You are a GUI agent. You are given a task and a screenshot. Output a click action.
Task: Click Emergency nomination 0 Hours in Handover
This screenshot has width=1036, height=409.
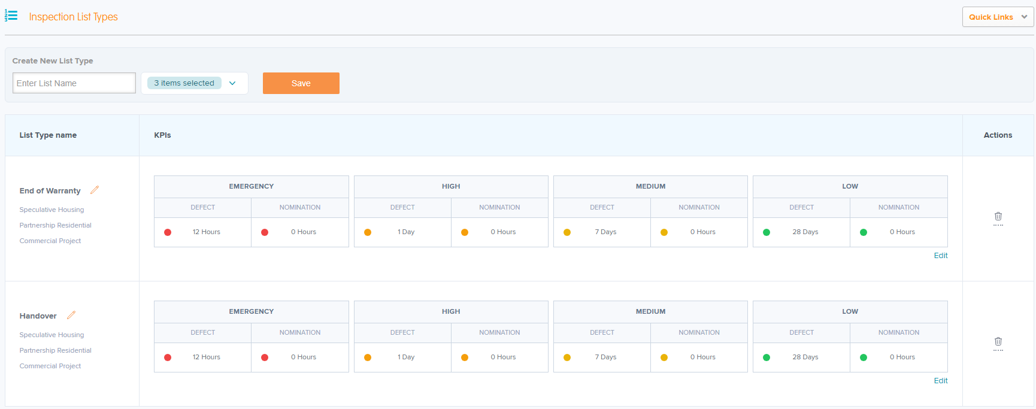304,357
